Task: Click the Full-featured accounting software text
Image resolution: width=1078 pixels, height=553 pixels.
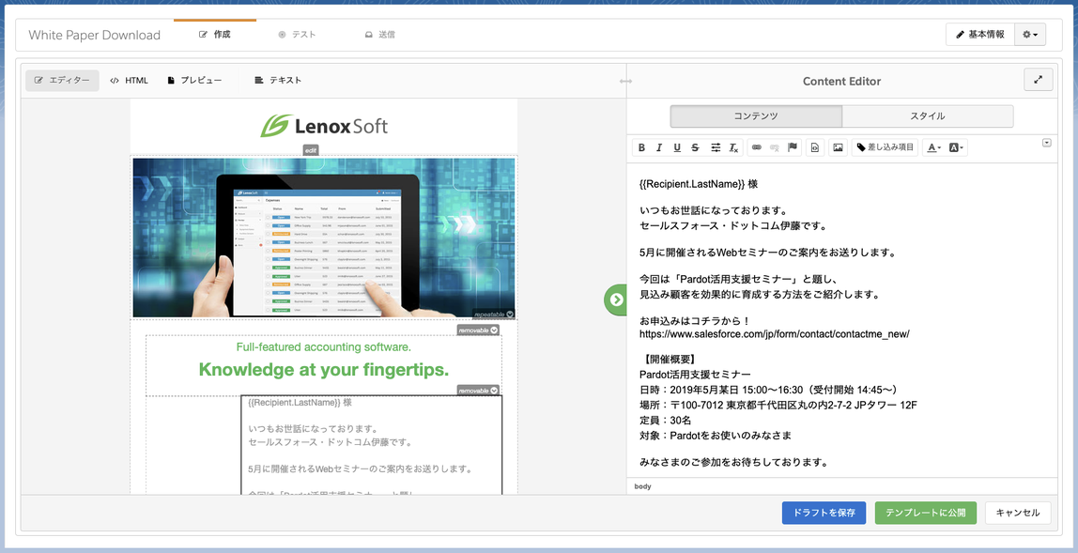Action: tap(324, 347)
